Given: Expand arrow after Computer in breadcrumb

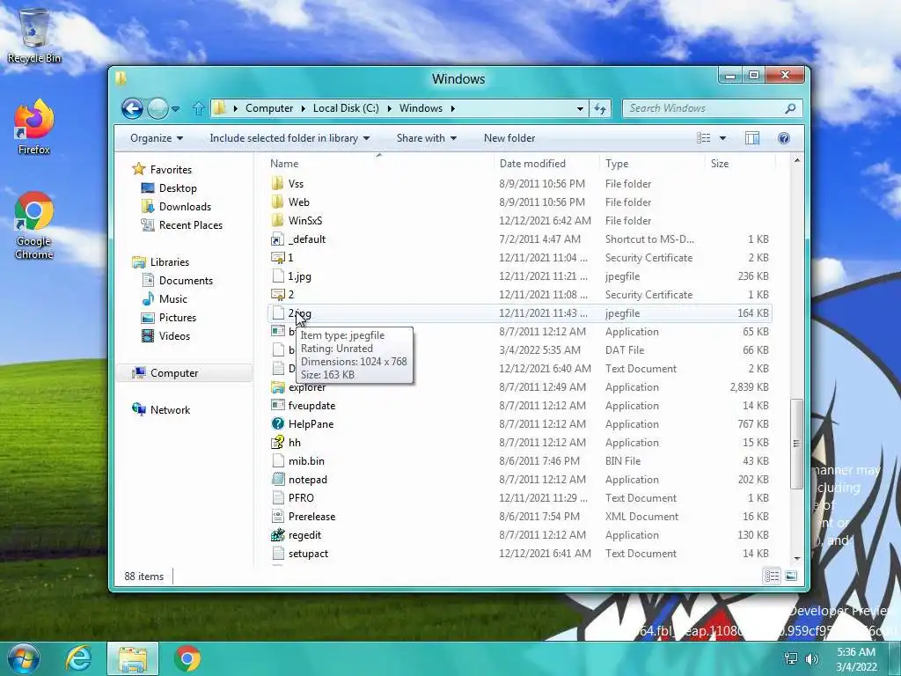Looking at the screenshot, I should pos(303,108).
